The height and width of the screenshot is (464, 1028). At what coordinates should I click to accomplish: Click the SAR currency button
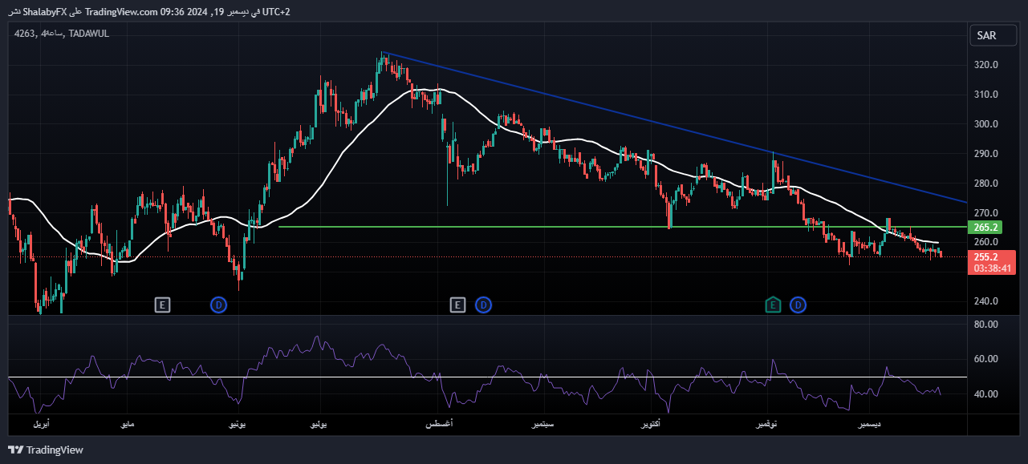pos(992,35)
